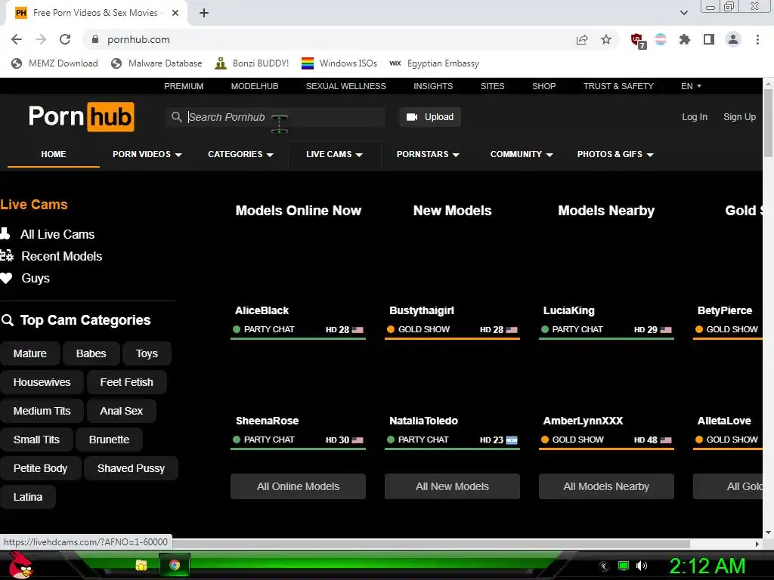
Task: Click the red bird start button on taskbar
Action: click(20, 565)
